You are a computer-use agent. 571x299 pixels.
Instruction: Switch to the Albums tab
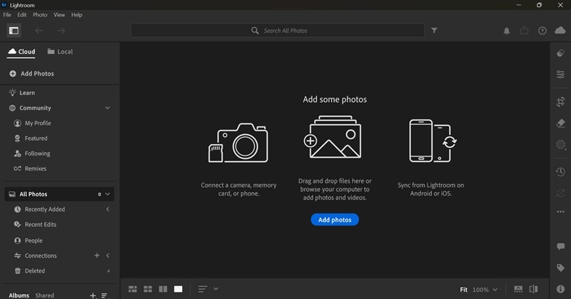(x=19, y=295)
